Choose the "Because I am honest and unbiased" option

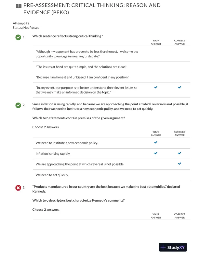coord(83,77)
